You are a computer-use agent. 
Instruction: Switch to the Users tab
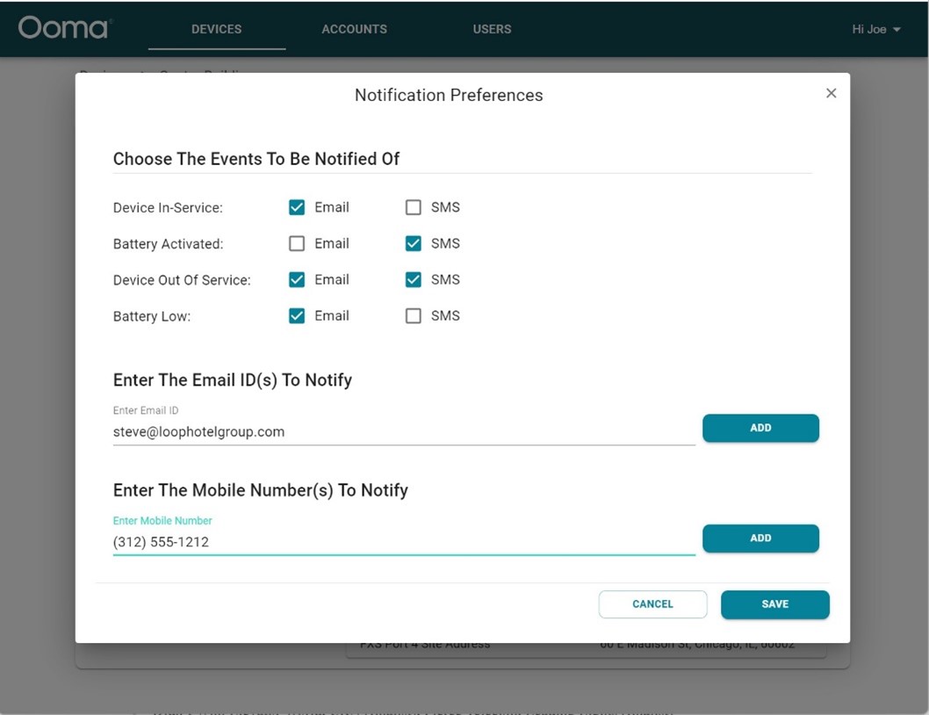point(492,29)
